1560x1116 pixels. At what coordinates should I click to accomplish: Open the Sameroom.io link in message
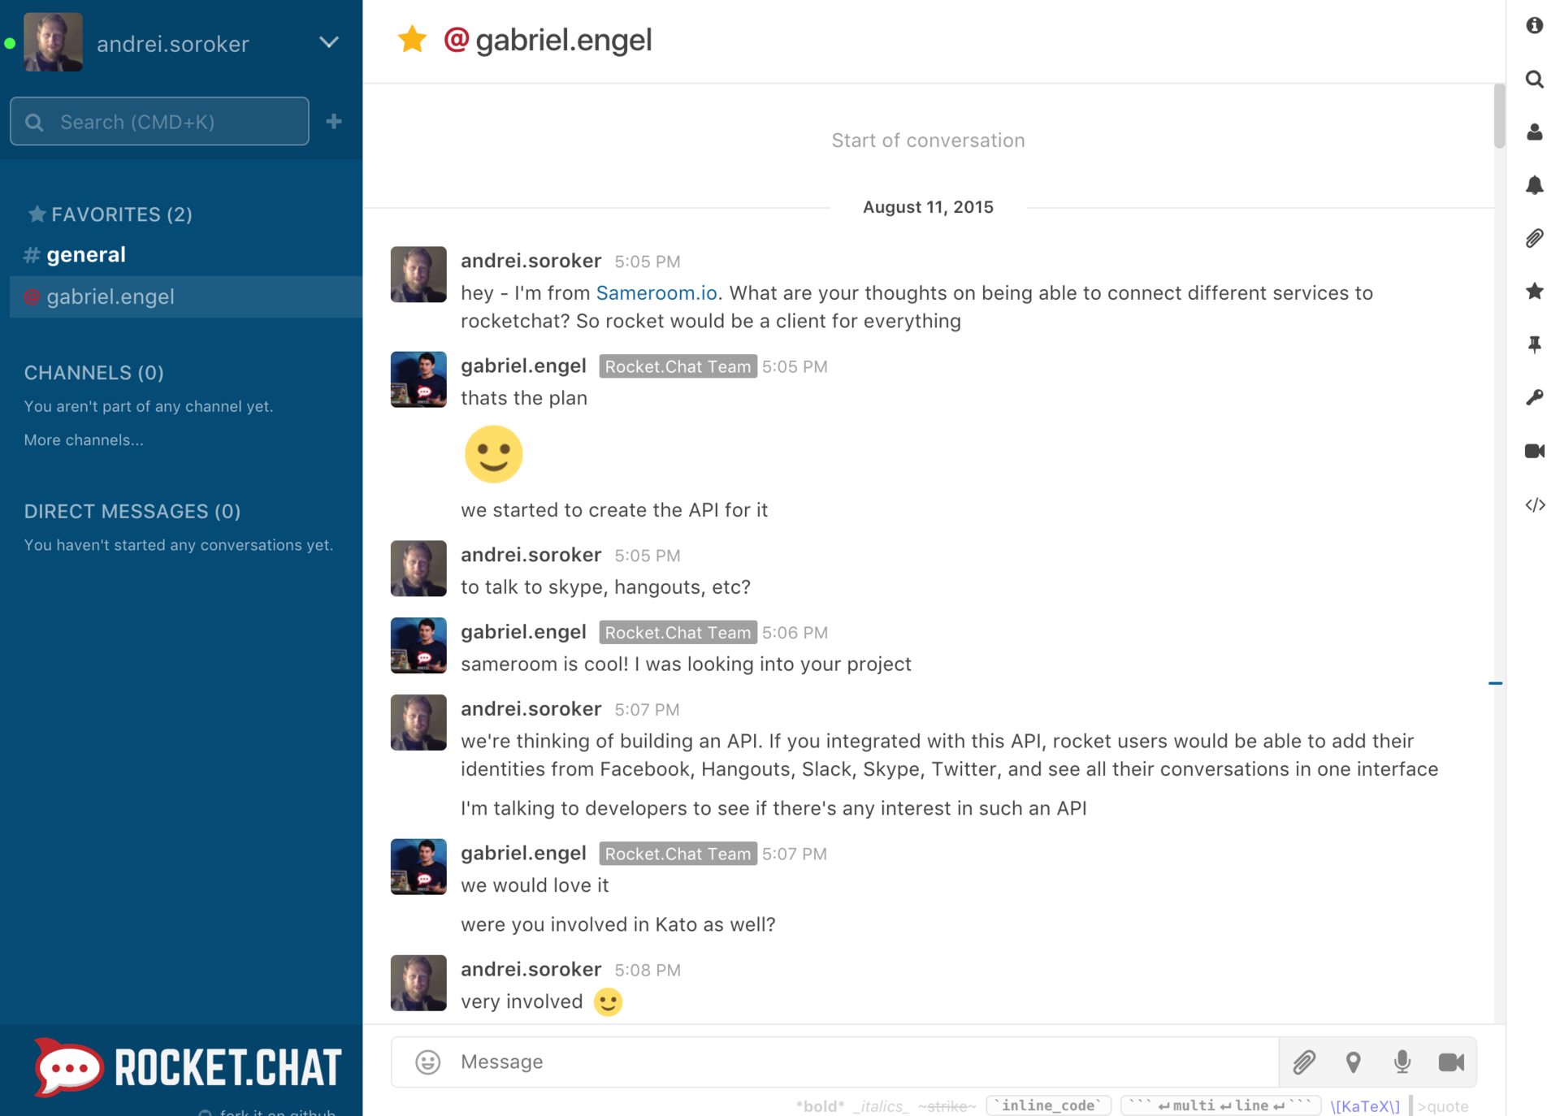tap(656, 292)
